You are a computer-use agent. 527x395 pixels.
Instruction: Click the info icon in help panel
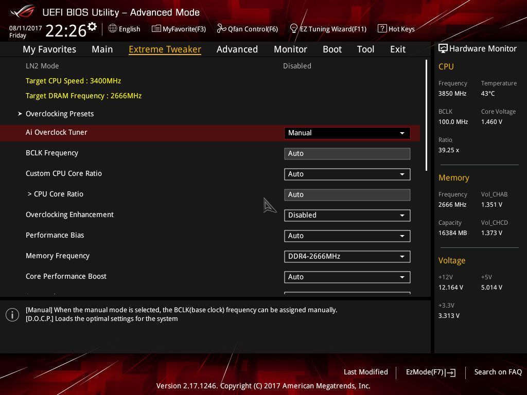12,315
